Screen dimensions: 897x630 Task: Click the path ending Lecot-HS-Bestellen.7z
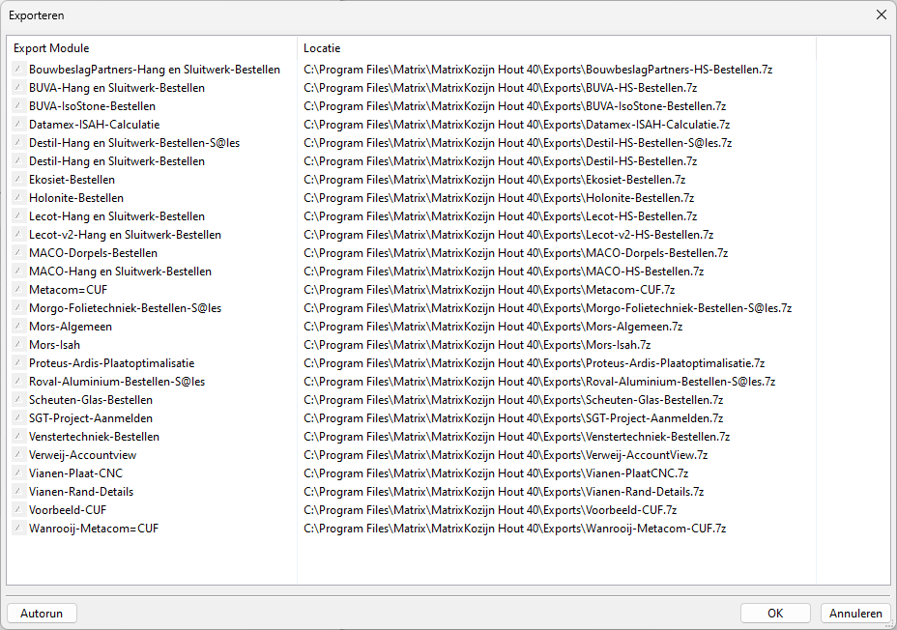coord(500,216)
